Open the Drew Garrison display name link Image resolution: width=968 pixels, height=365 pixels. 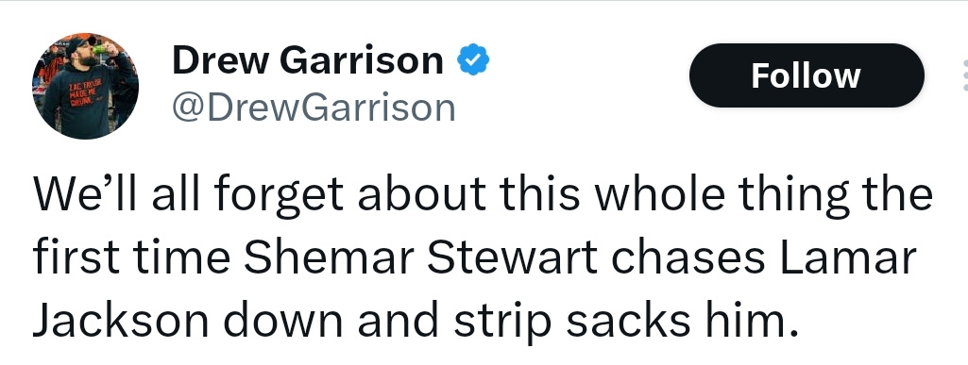pos(308,60)
